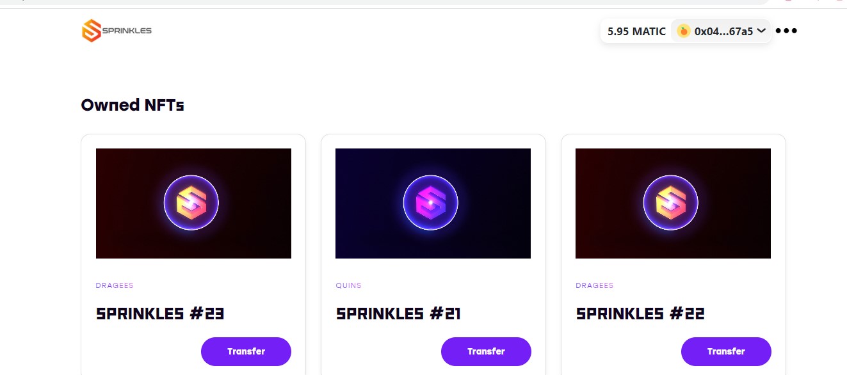Expand the 0x04...67a5 wallet address dropdown
The height and width of the screenshot is (375, 847).
(761, 30)
